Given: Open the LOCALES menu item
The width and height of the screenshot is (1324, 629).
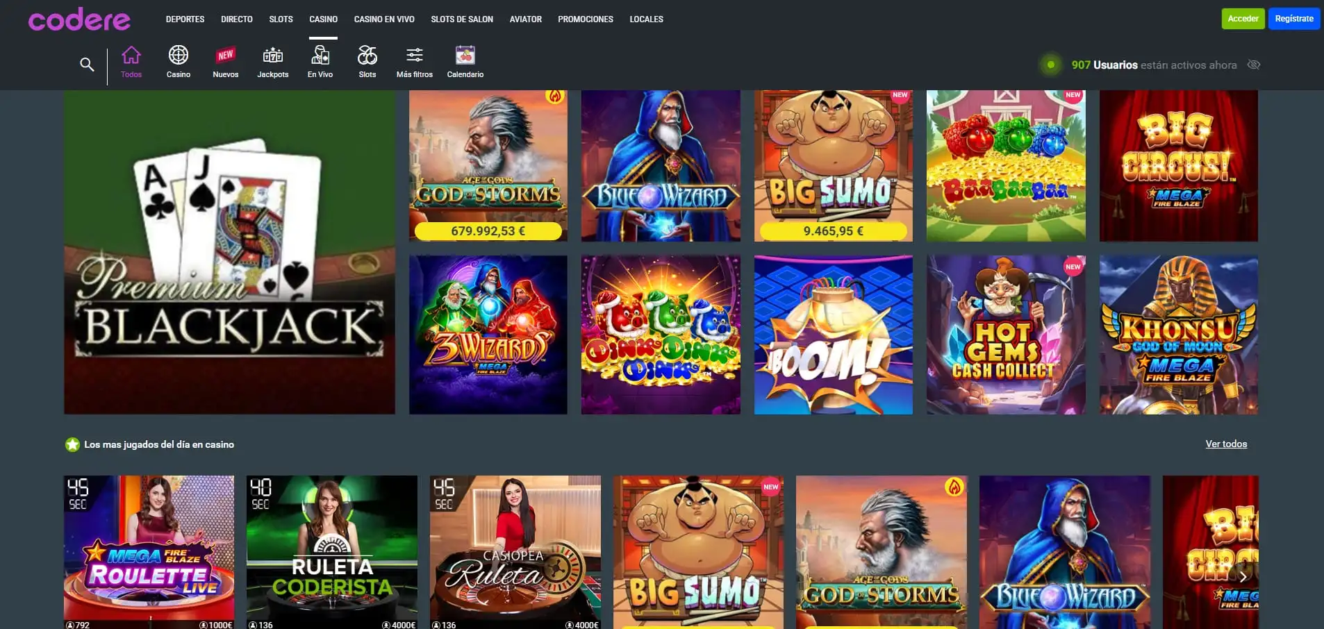Looking at the screenshot, I should [x=646, y=19].
